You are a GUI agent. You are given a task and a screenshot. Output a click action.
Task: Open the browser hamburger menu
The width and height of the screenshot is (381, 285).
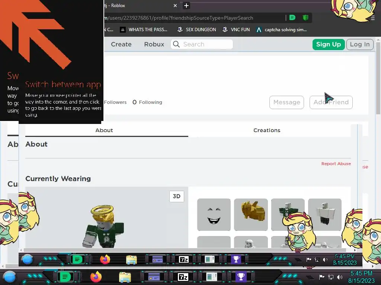pyautogui.click(x=373, y=18)
